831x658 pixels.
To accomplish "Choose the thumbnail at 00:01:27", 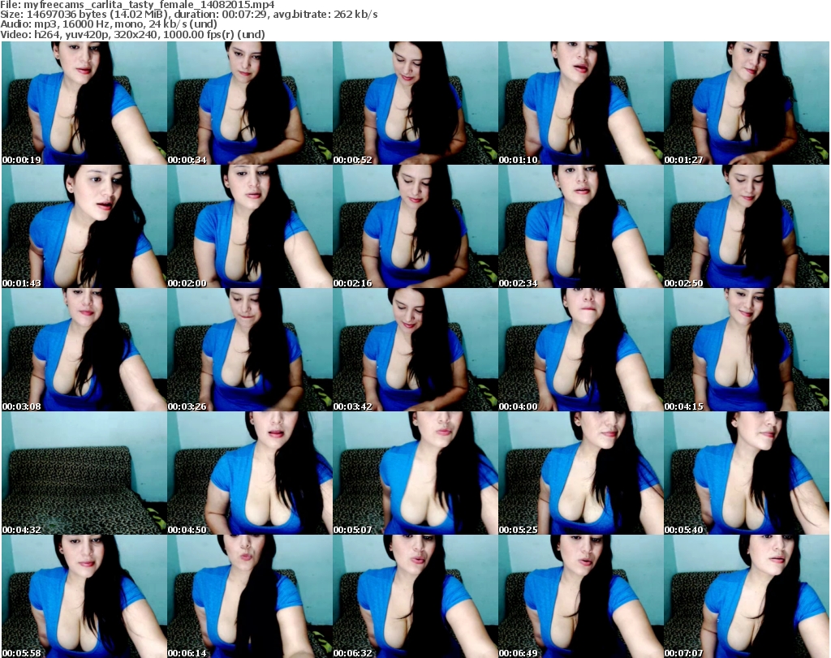I will coord(747,103).
